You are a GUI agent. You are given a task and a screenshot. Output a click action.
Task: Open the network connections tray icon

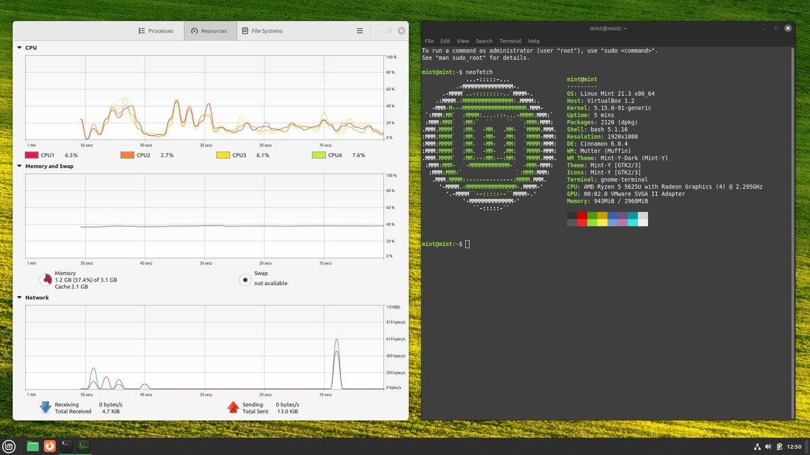[x=757, y=446]
